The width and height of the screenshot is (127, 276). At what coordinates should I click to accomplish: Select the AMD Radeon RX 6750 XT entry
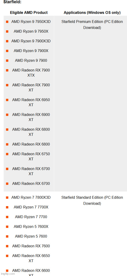coord(31,156)
